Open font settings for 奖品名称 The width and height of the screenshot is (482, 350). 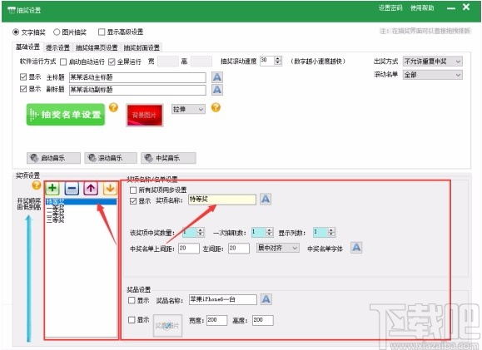click(266, 299)
